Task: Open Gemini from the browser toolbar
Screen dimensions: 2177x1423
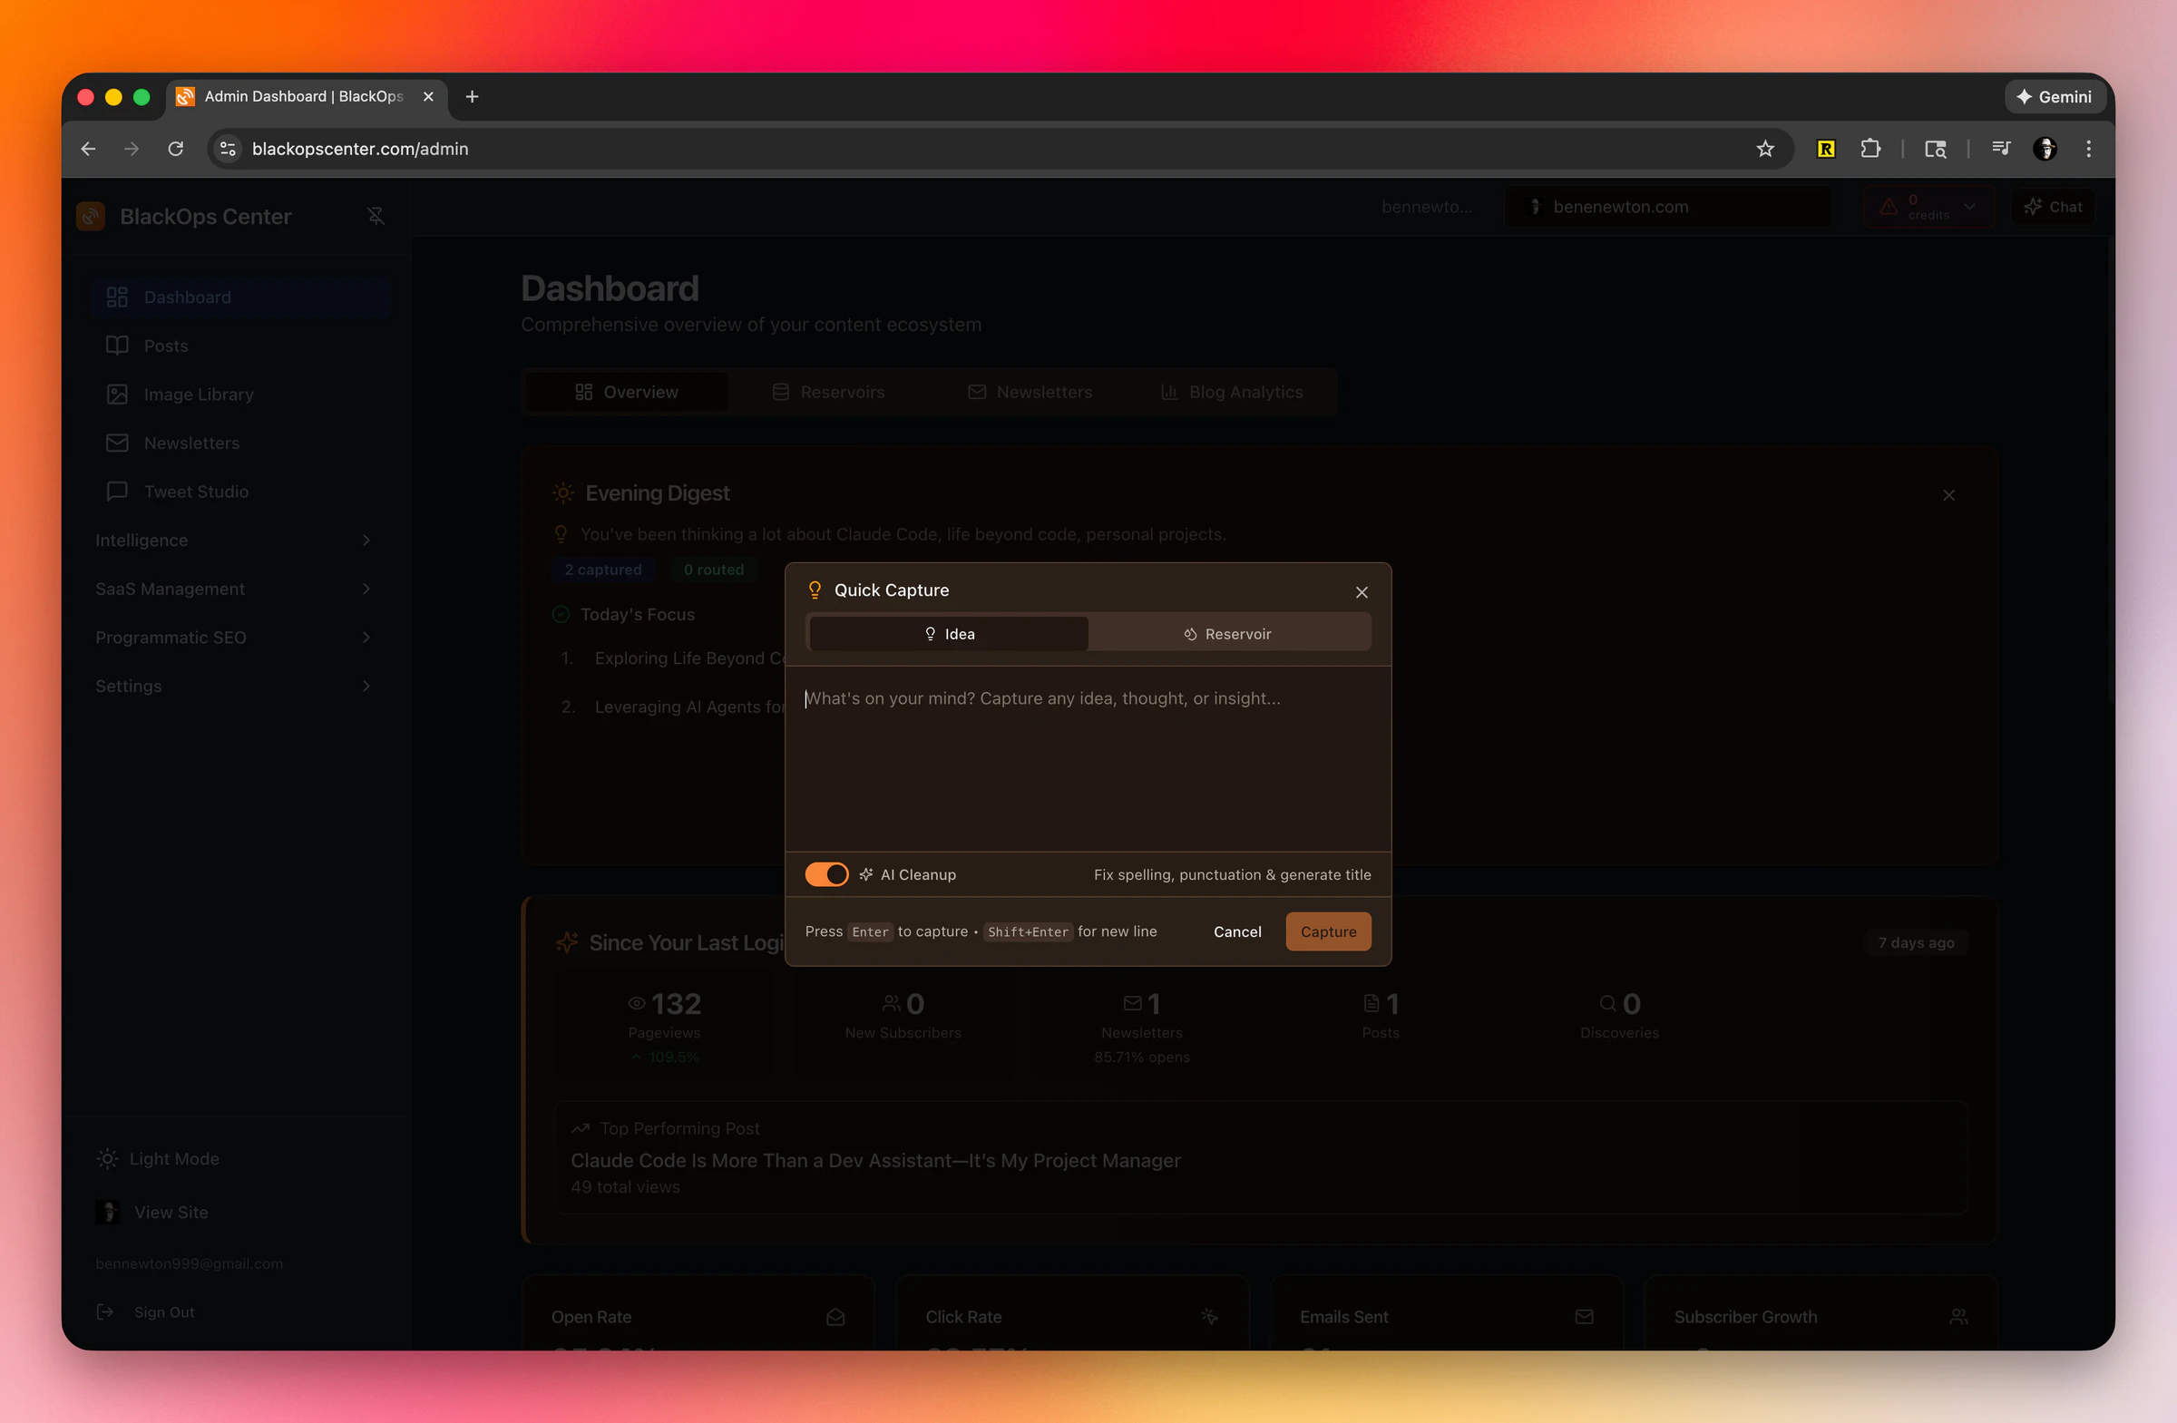Action: (x=2055, y=96)
